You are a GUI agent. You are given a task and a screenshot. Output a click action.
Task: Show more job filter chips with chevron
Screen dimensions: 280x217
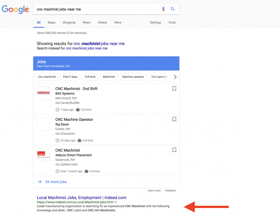(175, 77)
